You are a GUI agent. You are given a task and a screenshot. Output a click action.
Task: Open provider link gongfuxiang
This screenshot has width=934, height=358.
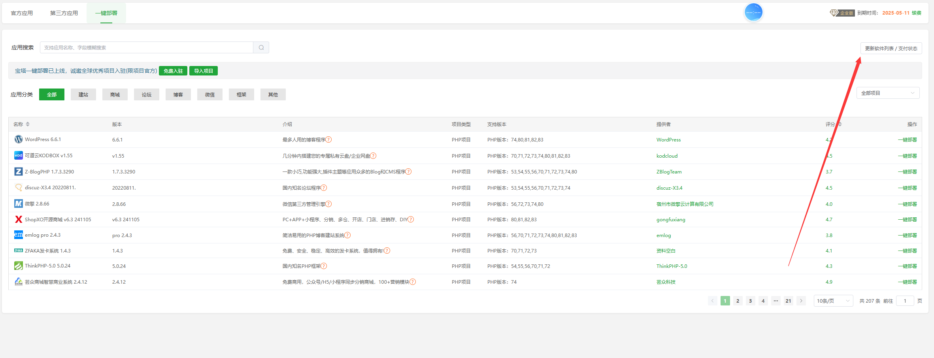671,219
